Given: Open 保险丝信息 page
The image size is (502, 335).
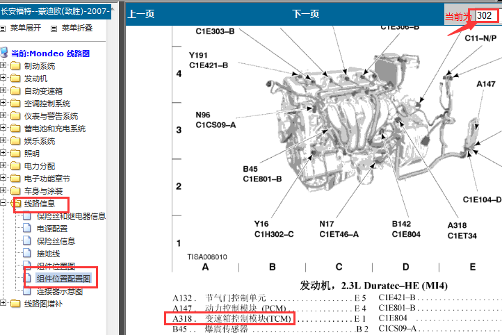Looking at the screenshot, I should pos(56,241).
